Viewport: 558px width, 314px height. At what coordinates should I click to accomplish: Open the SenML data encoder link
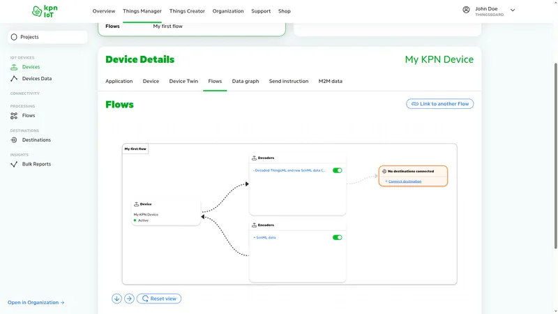coord(264,237)
